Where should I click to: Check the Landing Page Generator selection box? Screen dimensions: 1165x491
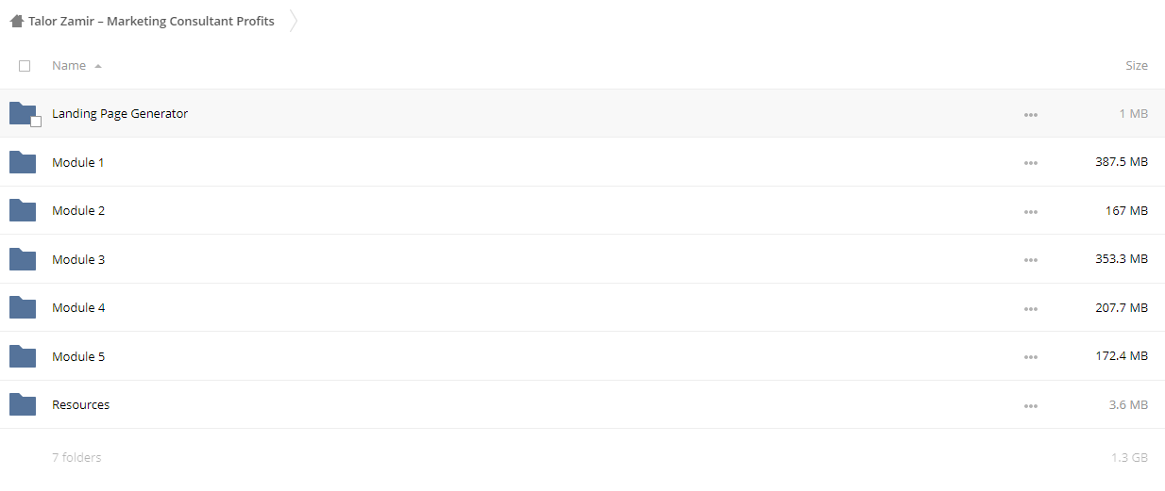tap(36, 122)
